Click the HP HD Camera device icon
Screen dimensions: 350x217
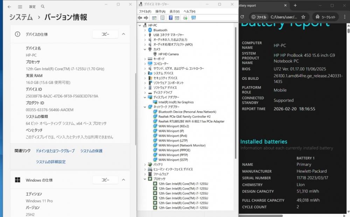coord(155,54)
